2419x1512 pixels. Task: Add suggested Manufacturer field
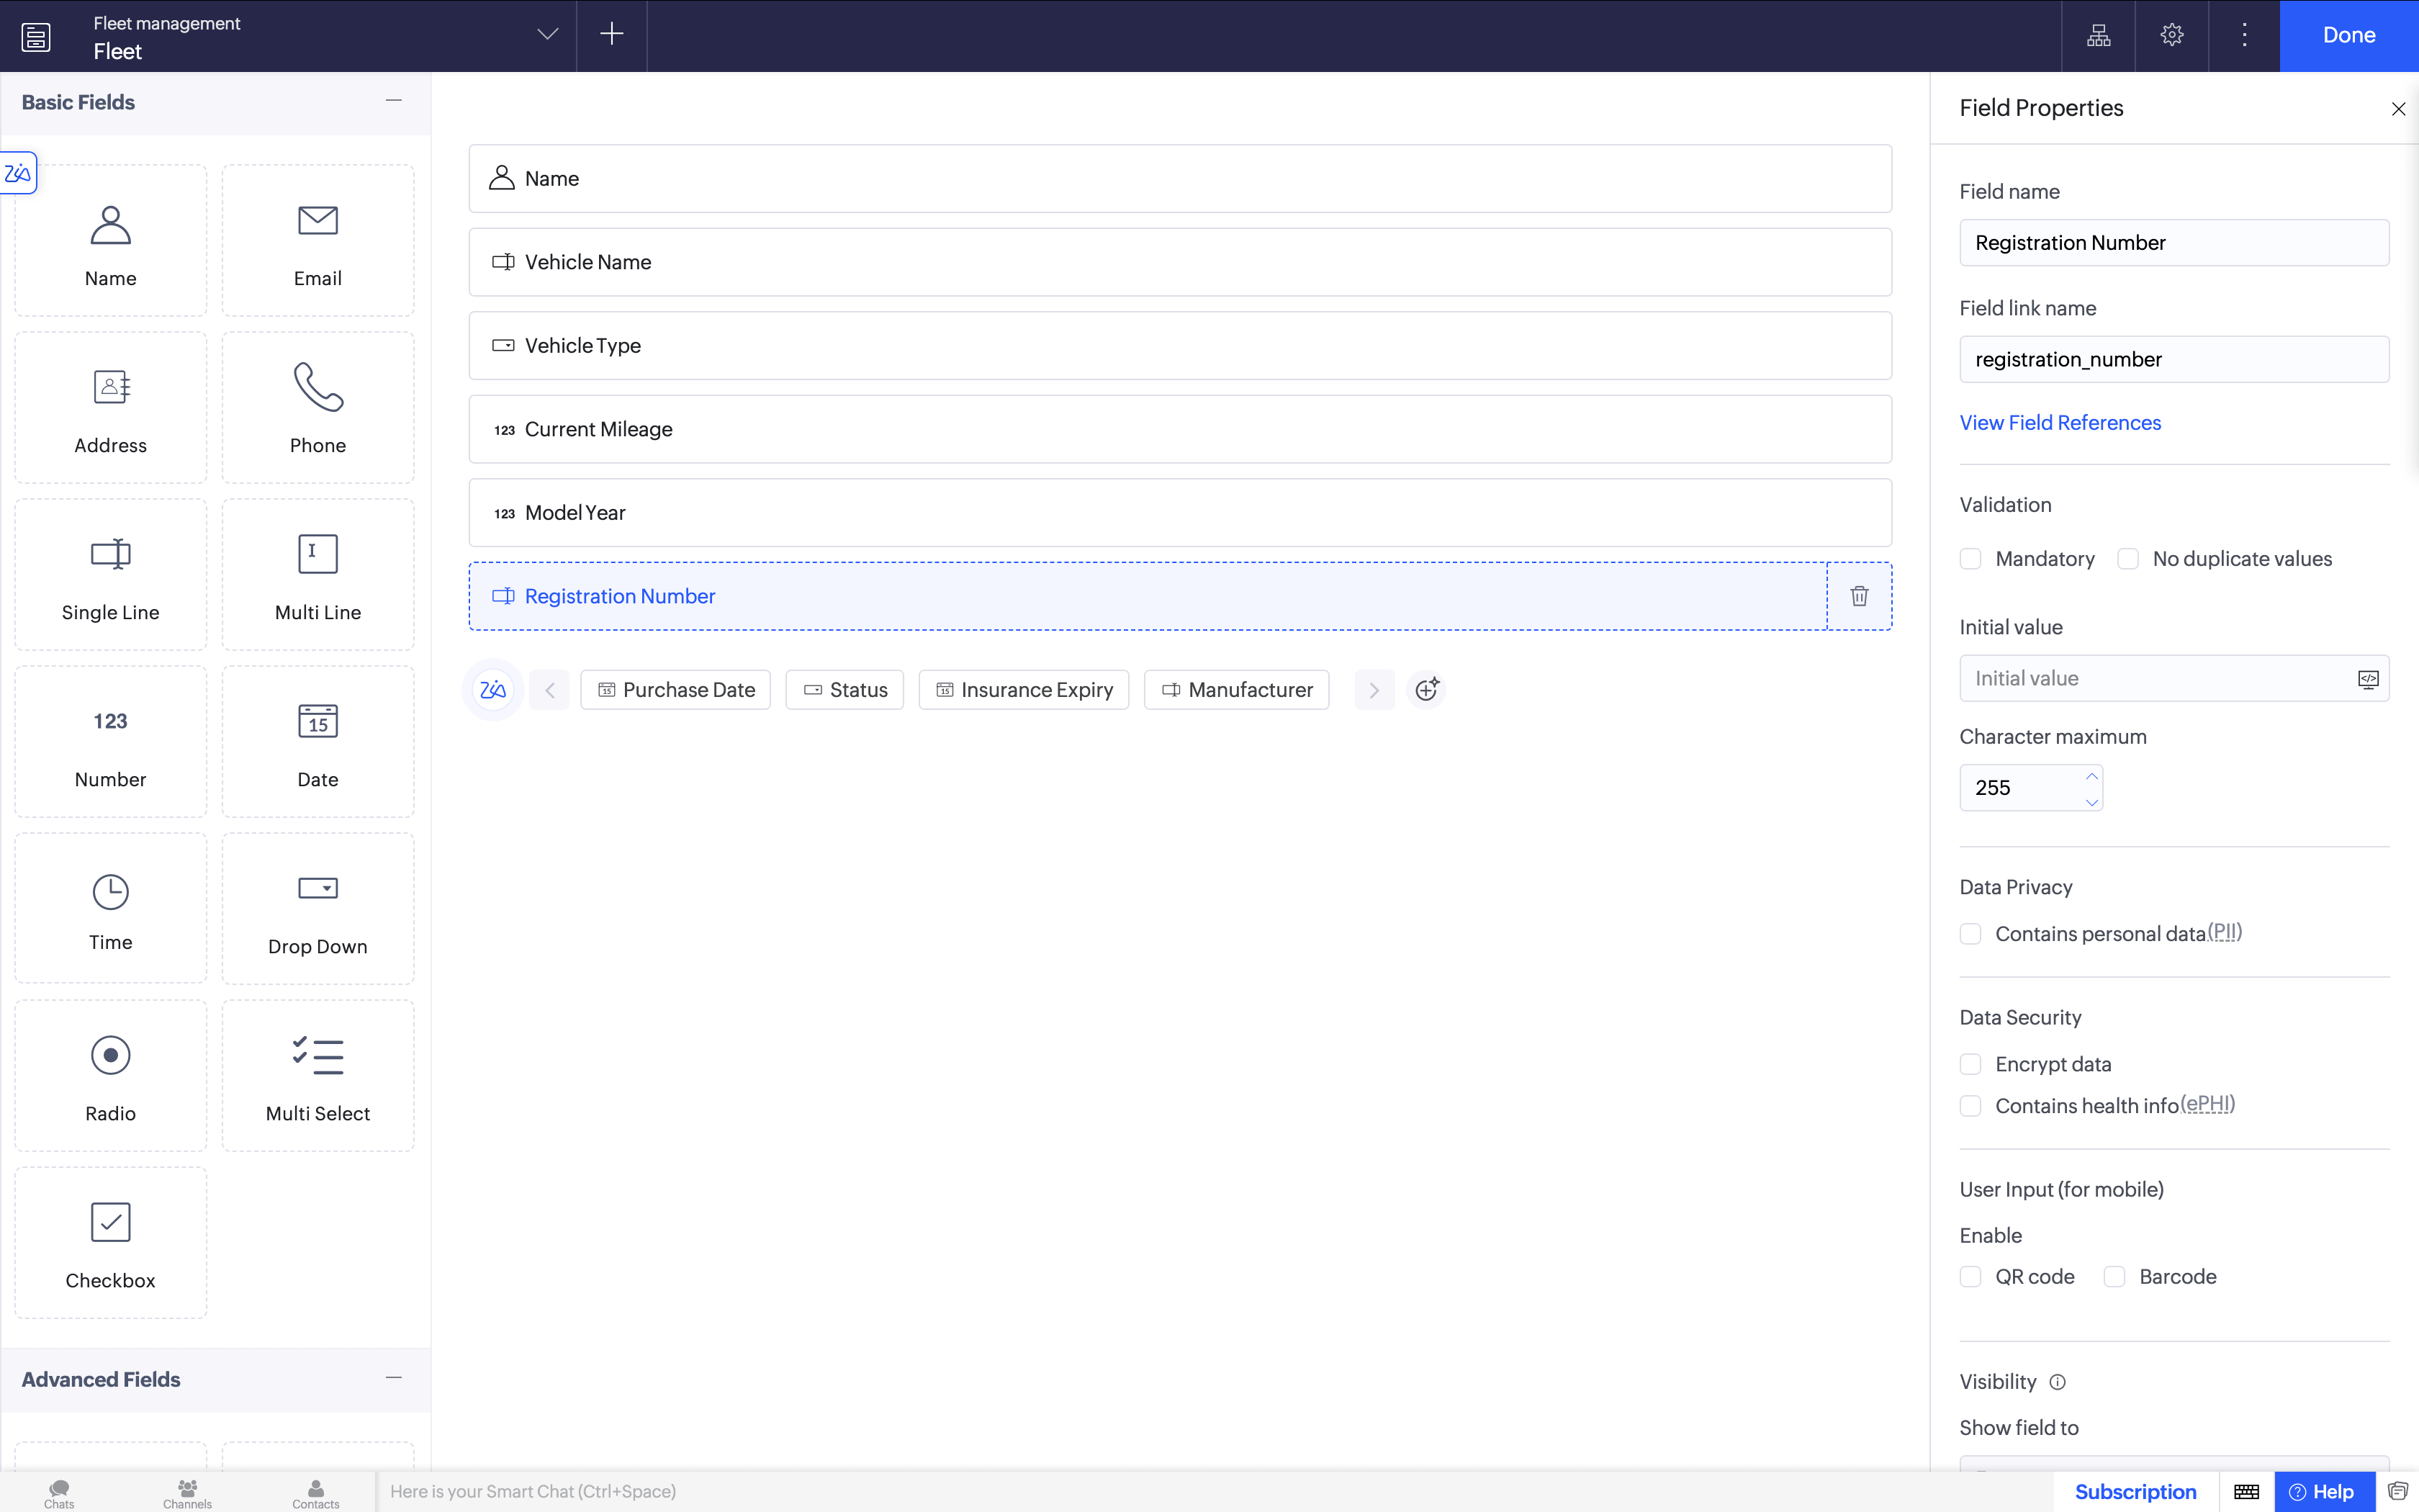[1236, 690]
